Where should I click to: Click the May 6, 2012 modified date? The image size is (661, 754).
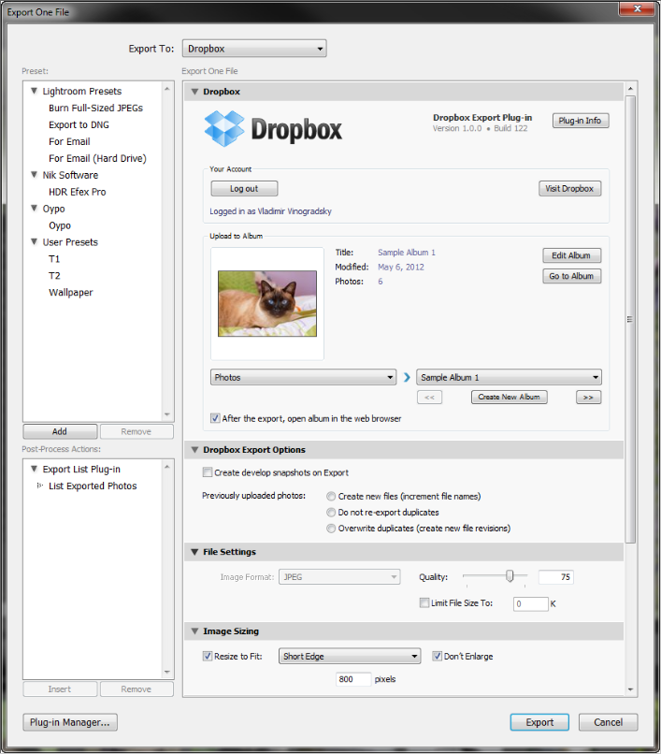click(401, 267)
